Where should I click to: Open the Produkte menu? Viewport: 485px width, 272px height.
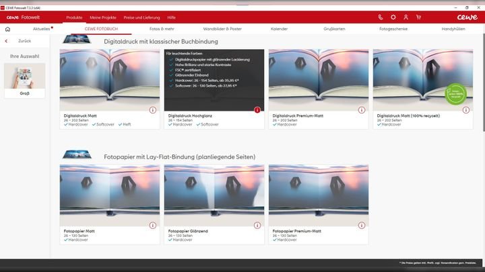pyautogui.click(x=74, y=17)
